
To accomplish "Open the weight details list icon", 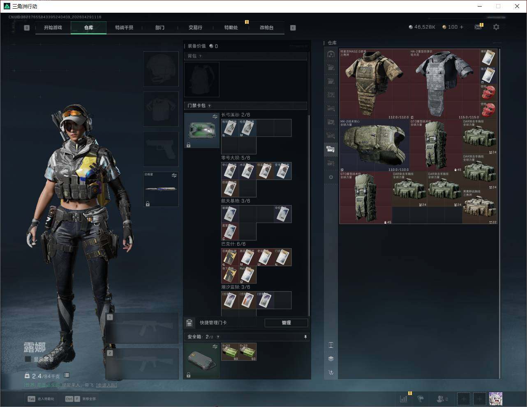I will 67,375.
